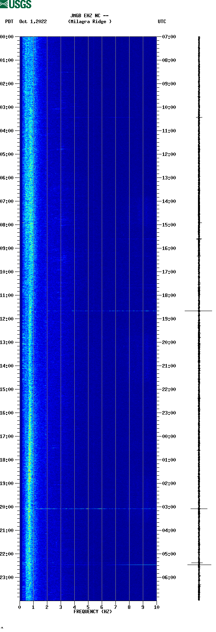Click the 19:00 UTC time label
Viewport: 216px width, 632px height.
click(x=169, y=319)
